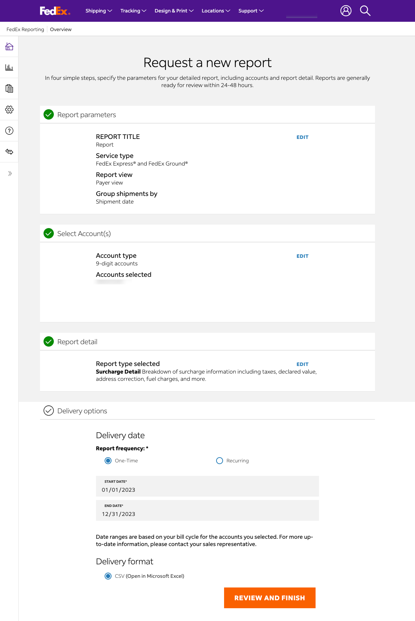Expand the sidebar with the double chevron
Image resolution: width=415 pixels, height=621 pixels.
pyautogui.click(x=10, y=173)
